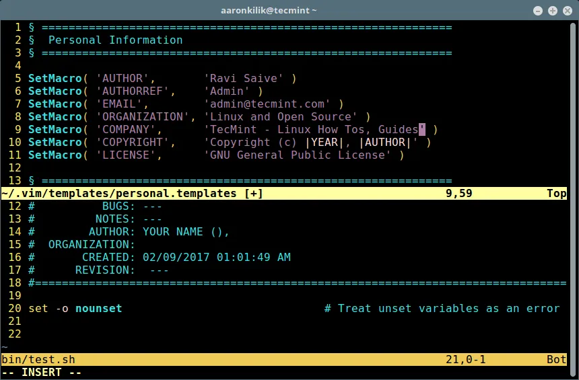The height and width of the screenshot is (380, 579).
Task: Click the window title aaronkilik@tecmint
Action: point(269,10)
